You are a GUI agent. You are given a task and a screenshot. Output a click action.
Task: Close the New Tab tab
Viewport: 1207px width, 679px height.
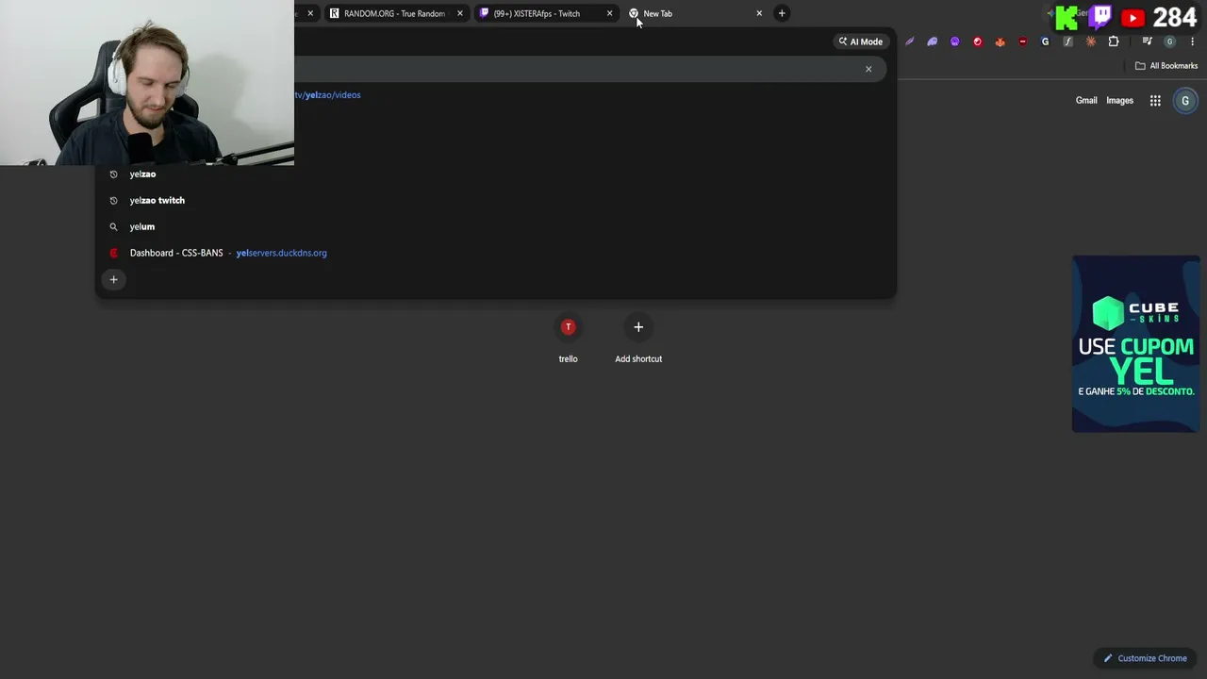pyautogui.click(x=759, y=13)
